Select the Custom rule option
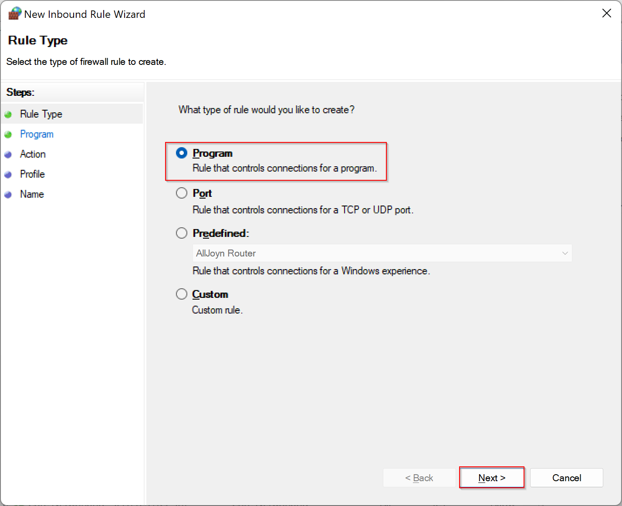Screen dimensions: 622x506 (x=182, y=293)
